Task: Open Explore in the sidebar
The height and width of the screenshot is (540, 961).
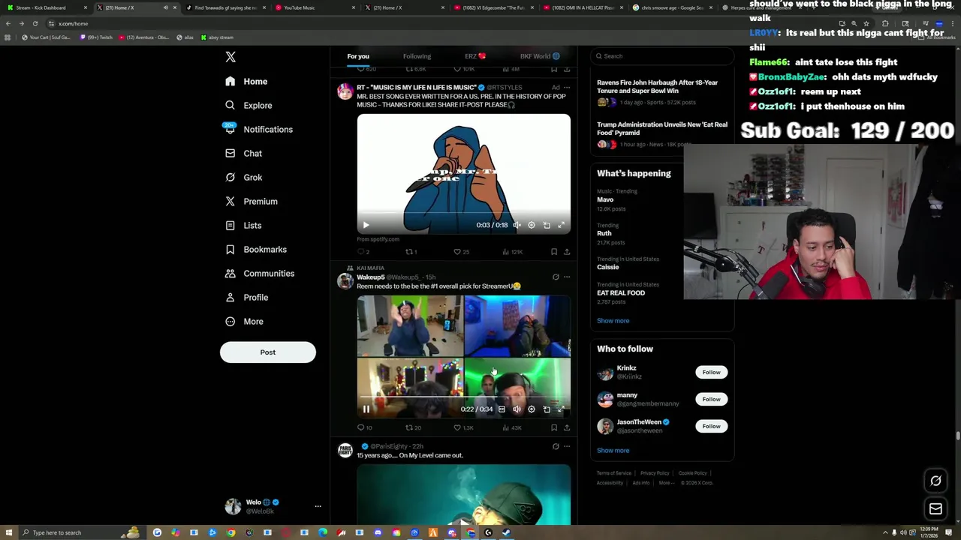Action: [x=249, y=105]
